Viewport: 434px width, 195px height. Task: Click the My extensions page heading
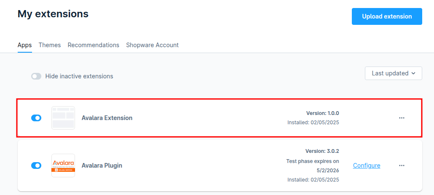click(x=53, y=14)
